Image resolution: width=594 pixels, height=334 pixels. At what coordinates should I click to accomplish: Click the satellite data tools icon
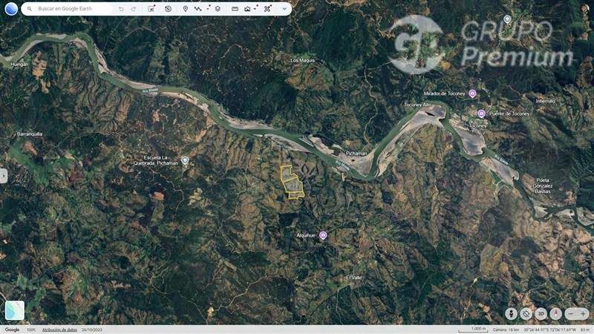267,9
